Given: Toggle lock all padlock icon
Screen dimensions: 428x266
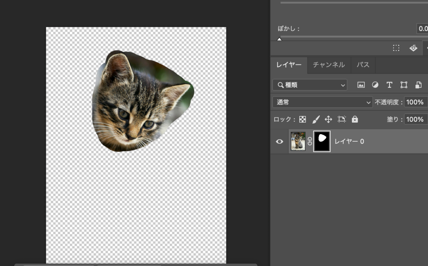Looking at the screenshot, I should 355,119.
